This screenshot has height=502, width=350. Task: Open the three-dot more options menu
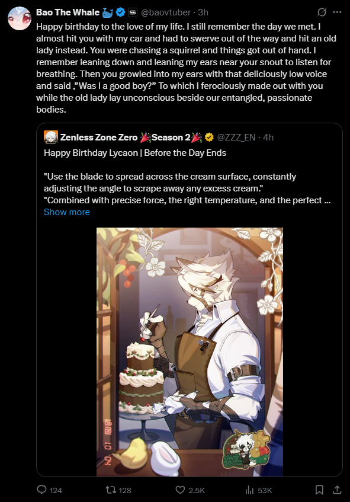tap(337, 12)
